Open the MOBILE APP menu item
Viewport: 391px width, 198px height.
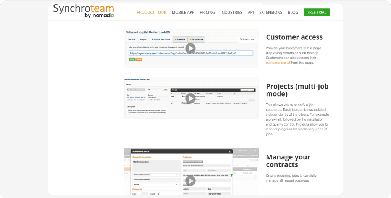[183, 12]
